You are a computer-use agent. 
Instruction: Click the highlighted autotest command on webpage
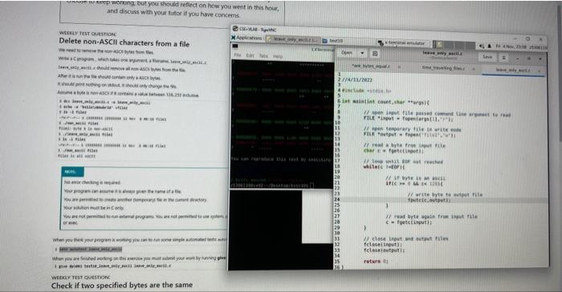90,249
